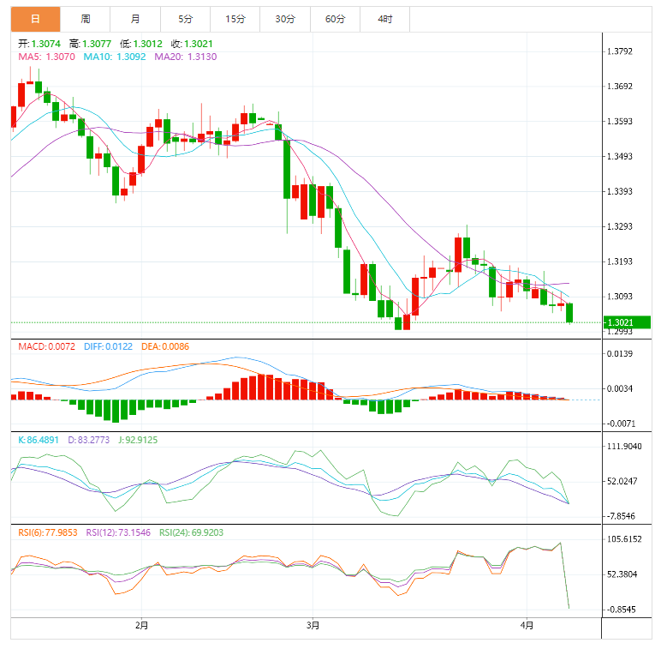Click the 0.0034 MACD axis value
The height and width of the screenshot is (649, 661).
[x=620, y=388]
